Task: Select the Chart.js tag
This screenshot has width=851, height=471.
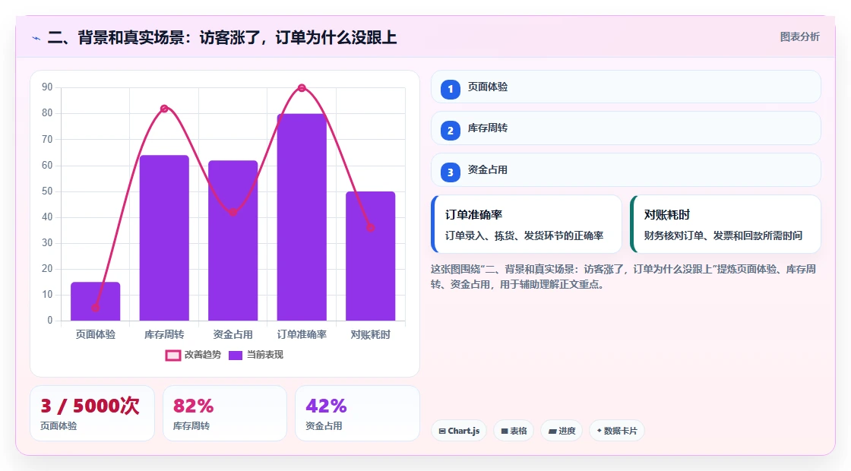Action: tap(459, 431)
